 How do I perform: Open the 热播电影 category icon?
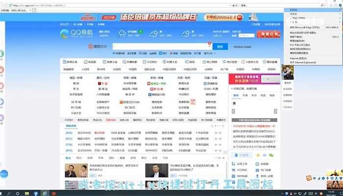point(130,62)
